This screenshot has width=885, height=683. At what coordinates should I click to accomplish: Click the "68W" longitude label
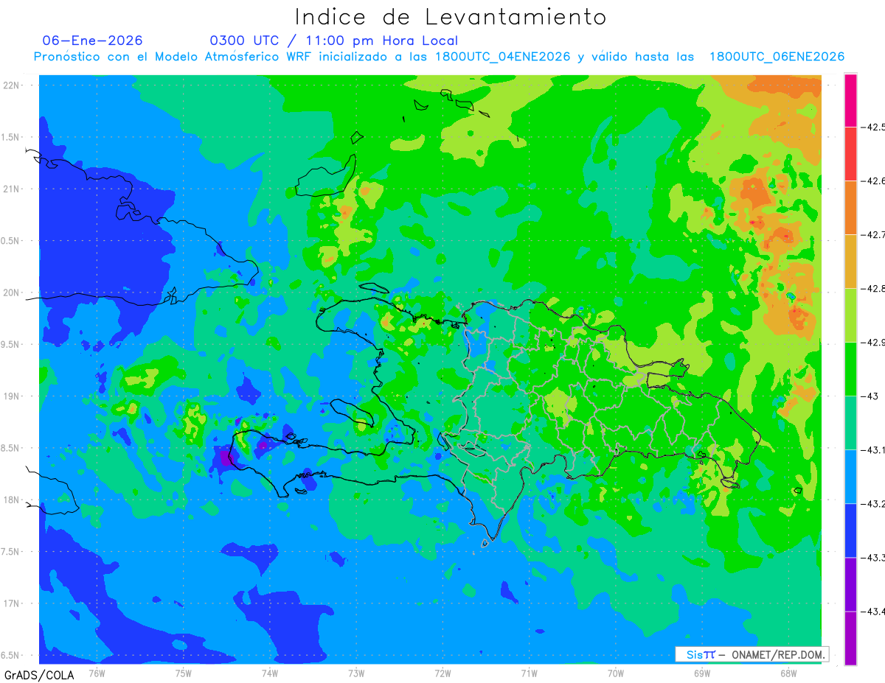tap(788, 673)
